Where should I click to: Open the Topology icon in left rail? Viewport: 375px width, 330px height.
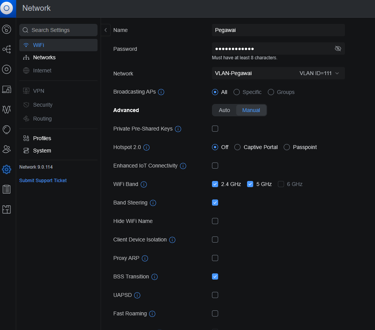click(7, 49)
